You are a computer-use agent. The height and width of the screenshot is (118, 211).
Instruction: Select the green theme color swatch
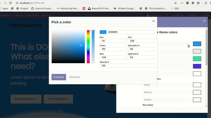click(x=197, y=59)
